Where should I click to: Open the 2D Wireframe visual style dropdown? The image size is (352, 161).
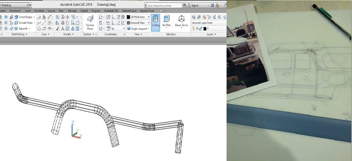click(x=138, y=17)
